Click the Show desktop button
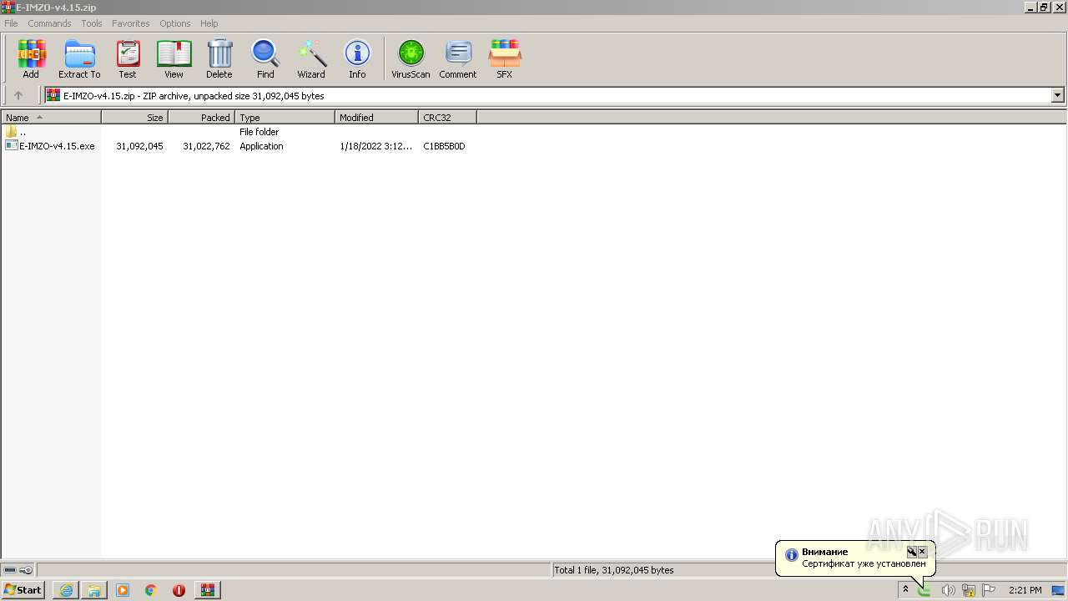This screenshot has width=1068, height=601. pos(1059,590)
